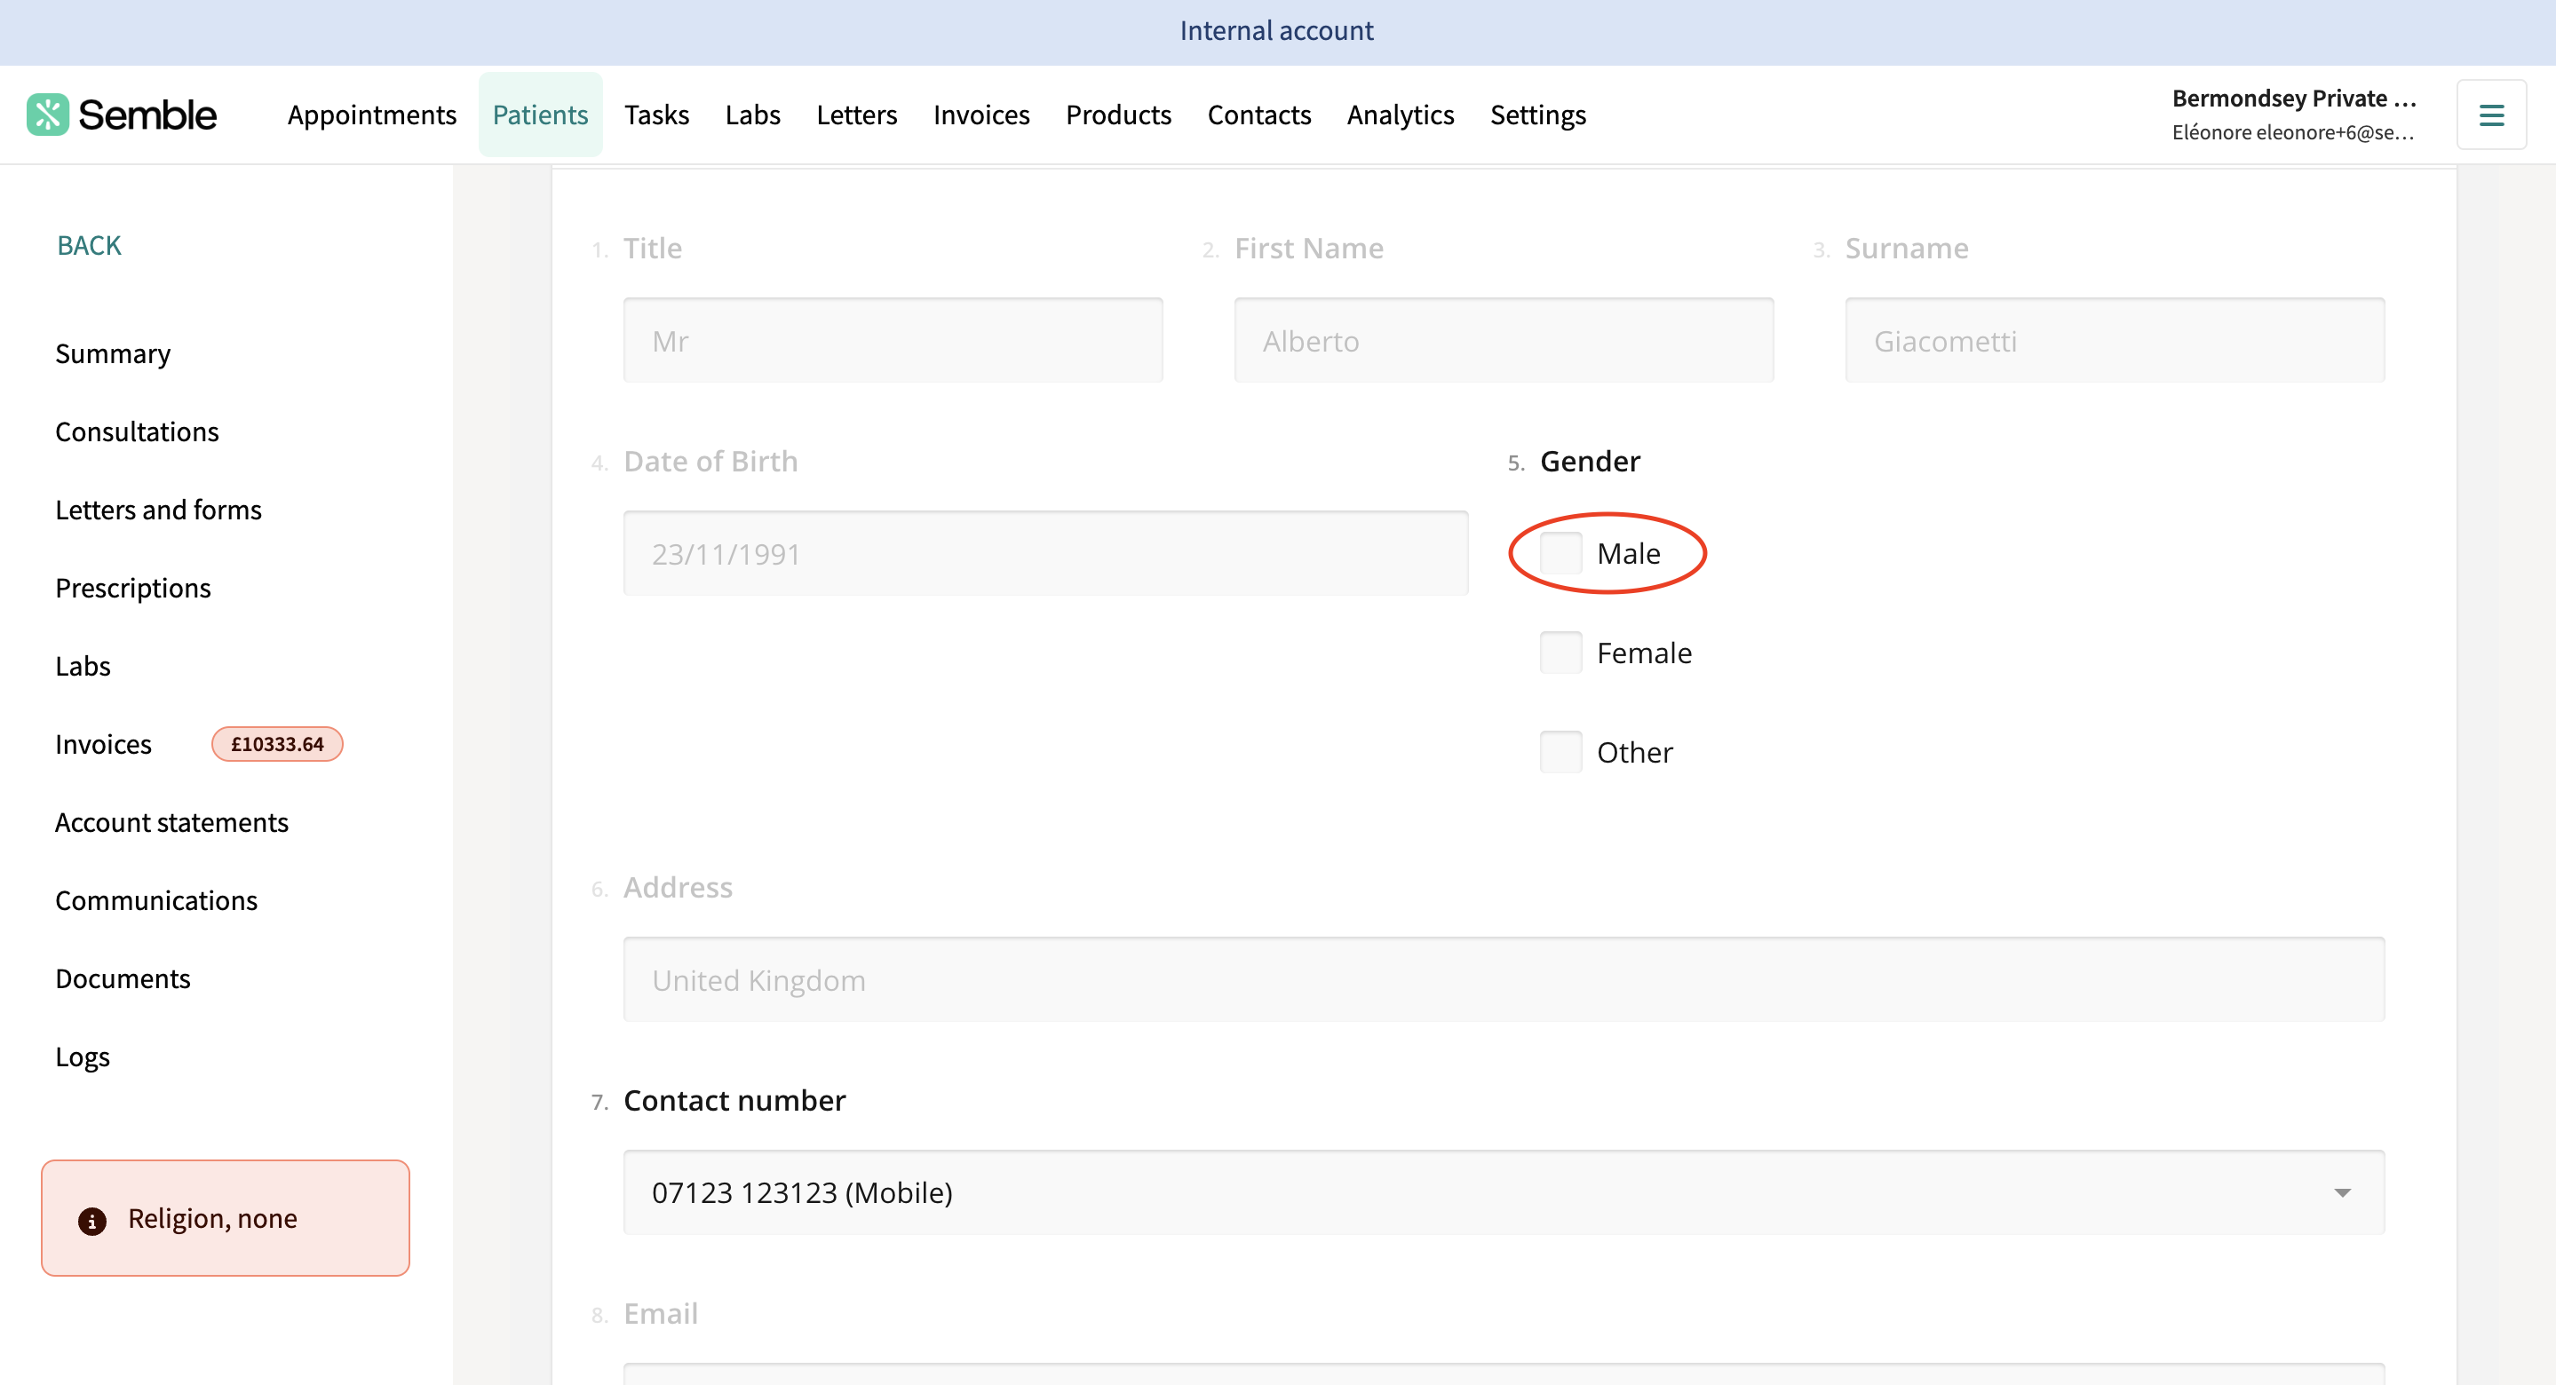Click the Email field label

coord(661,1312)
